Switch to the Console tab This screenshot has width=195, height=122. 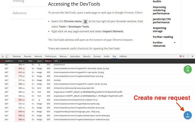(x=97, y=56)
